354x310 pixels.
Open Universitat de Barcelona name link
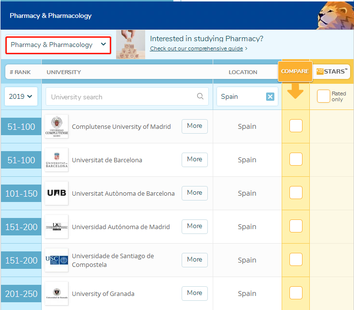[107, 160]
